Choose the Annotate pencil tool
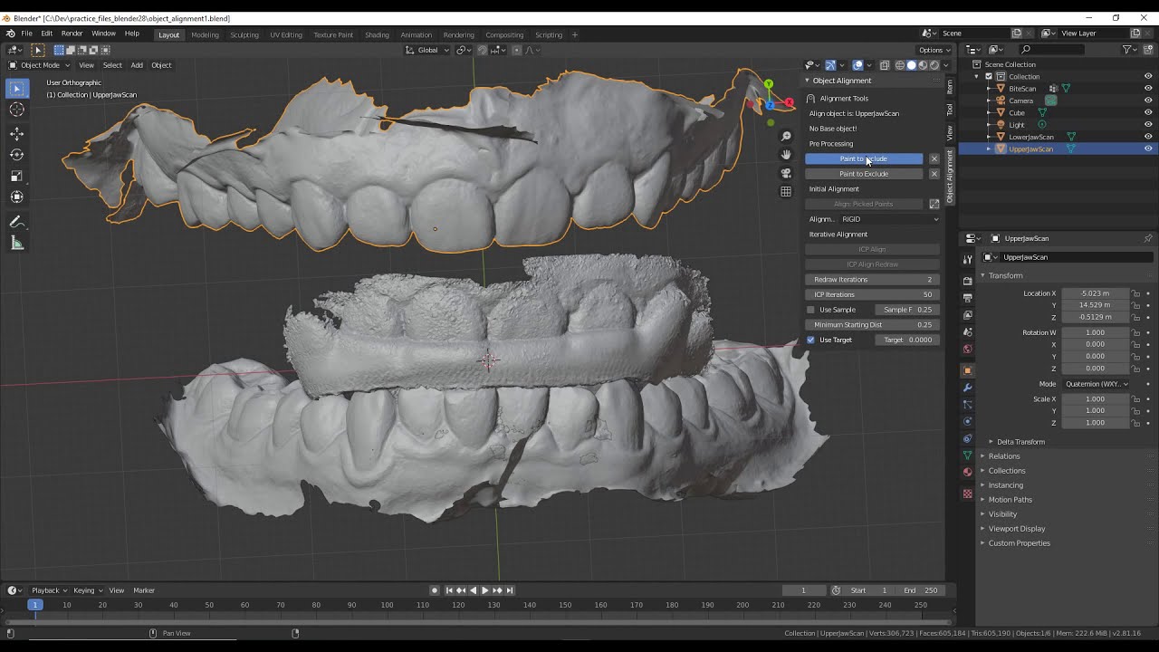1159x652 pixels. [x=16, y=222]
